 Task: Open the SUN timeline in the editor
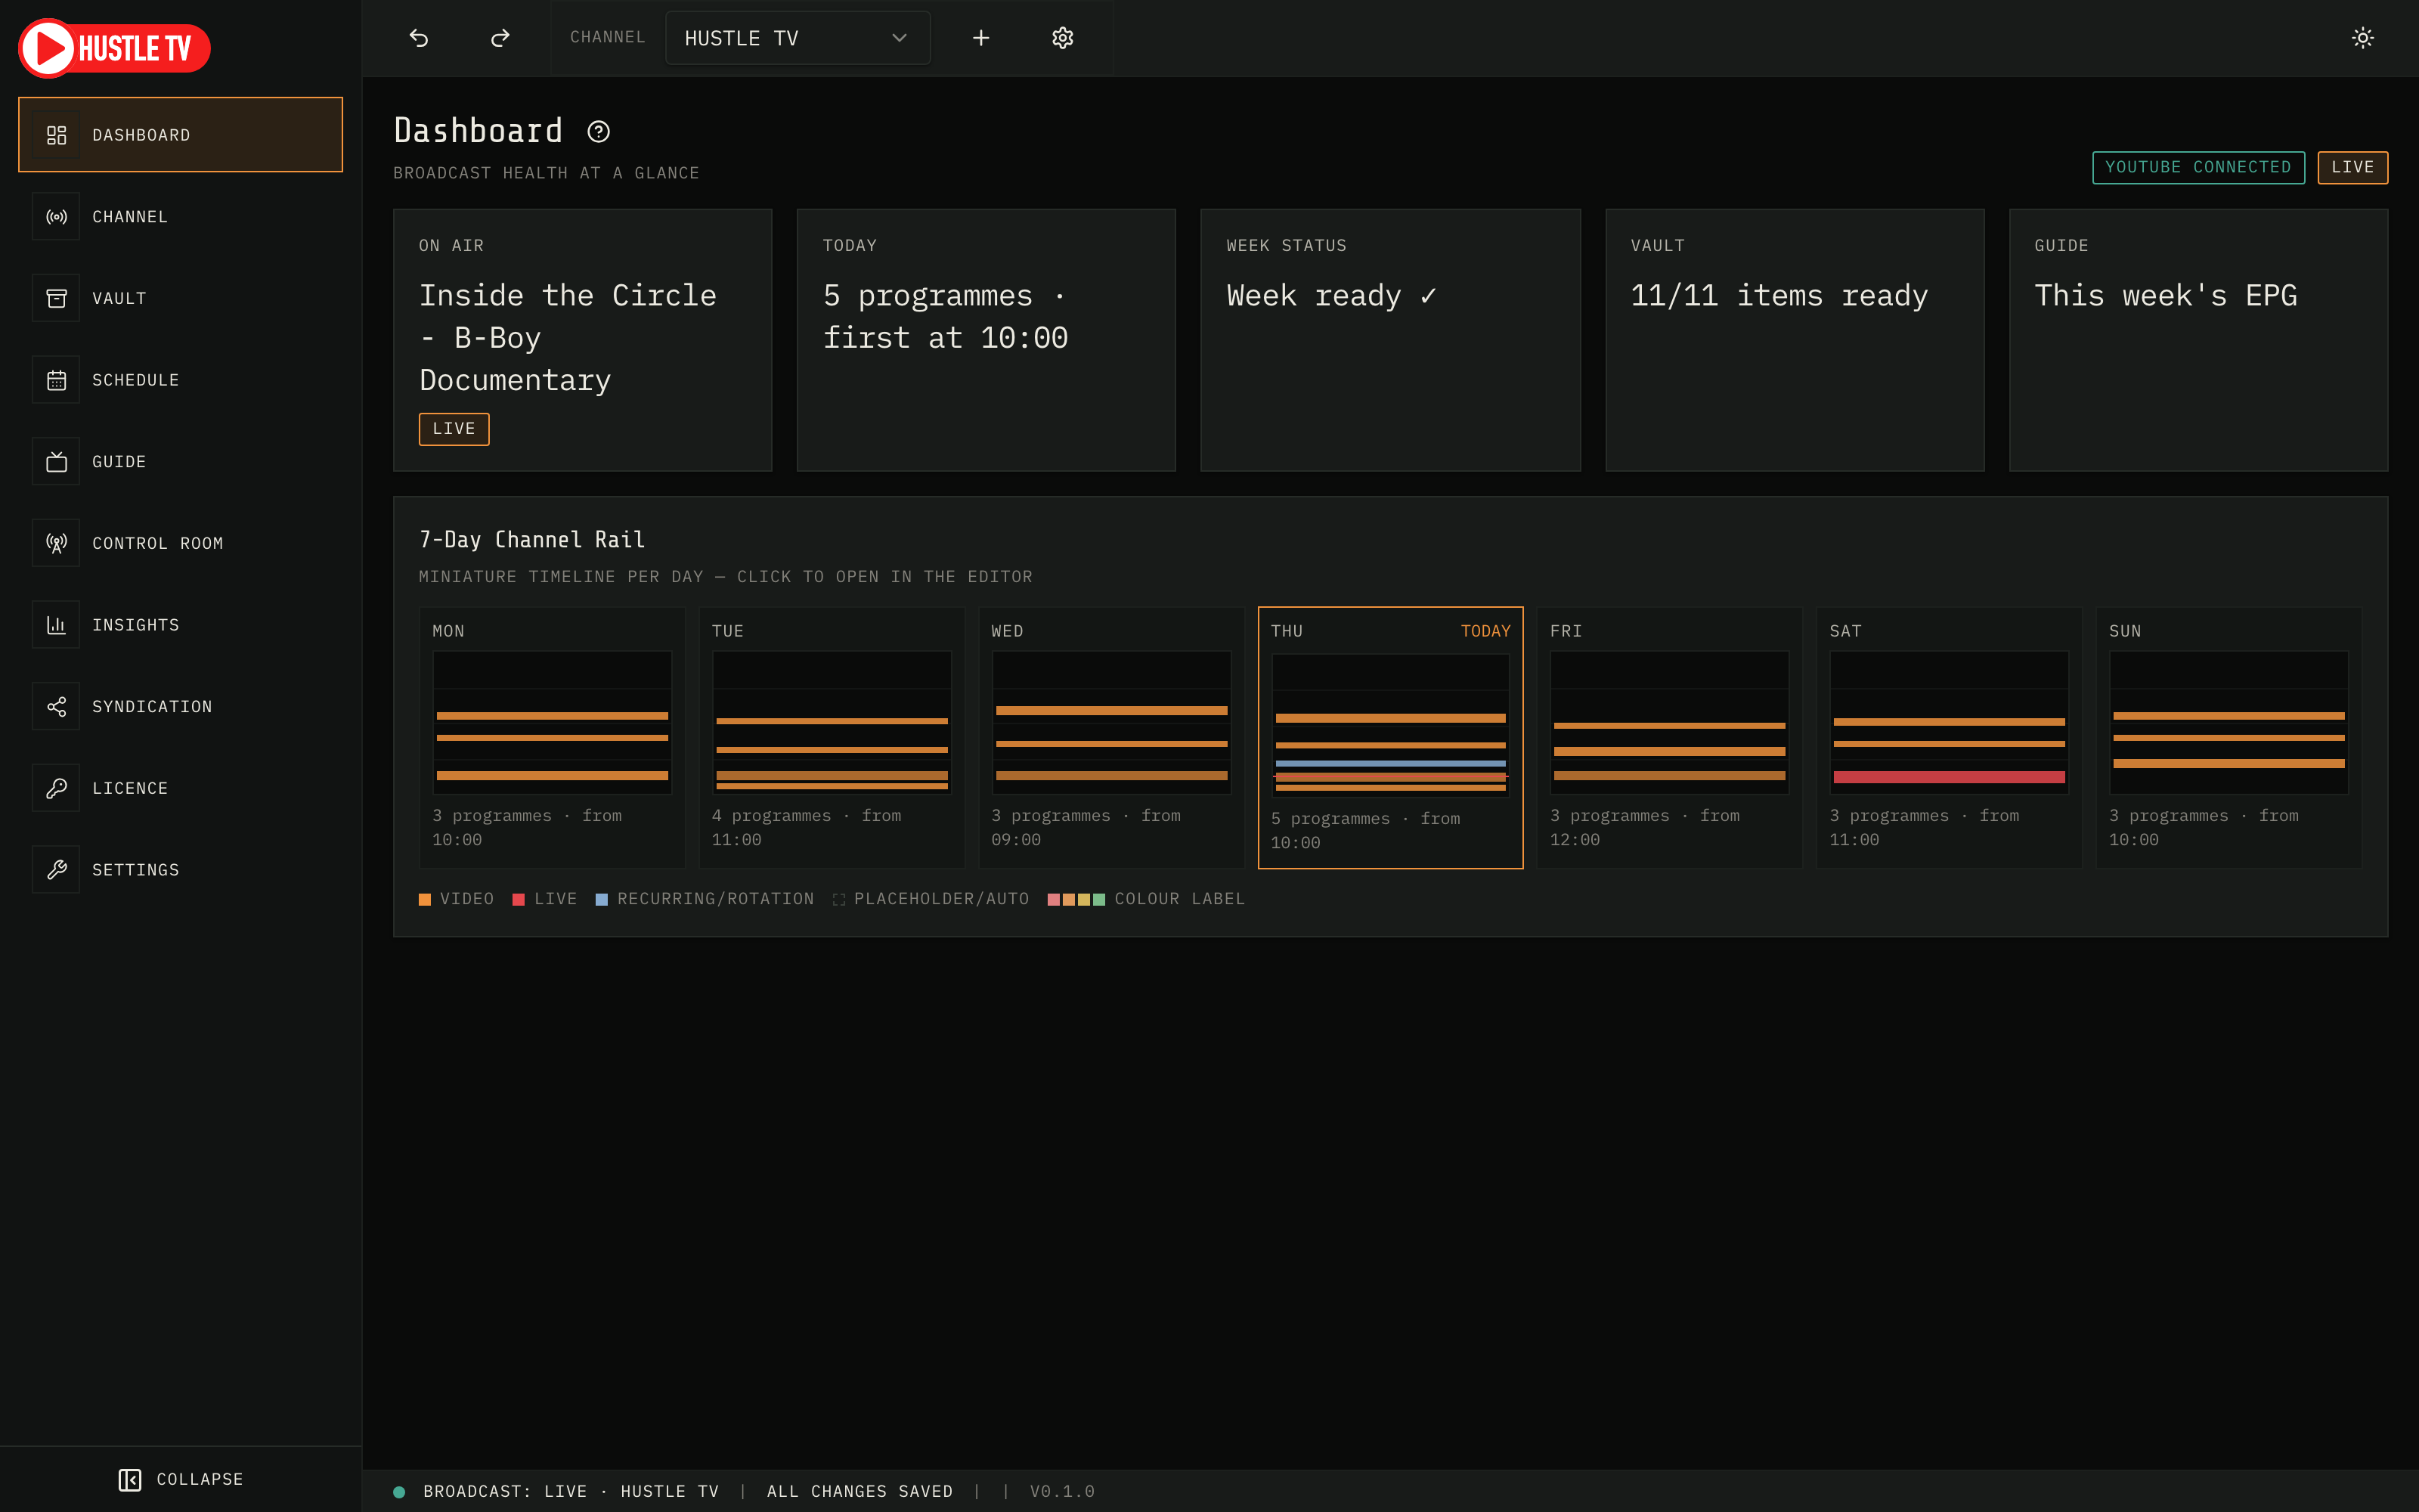(2228, 738)
